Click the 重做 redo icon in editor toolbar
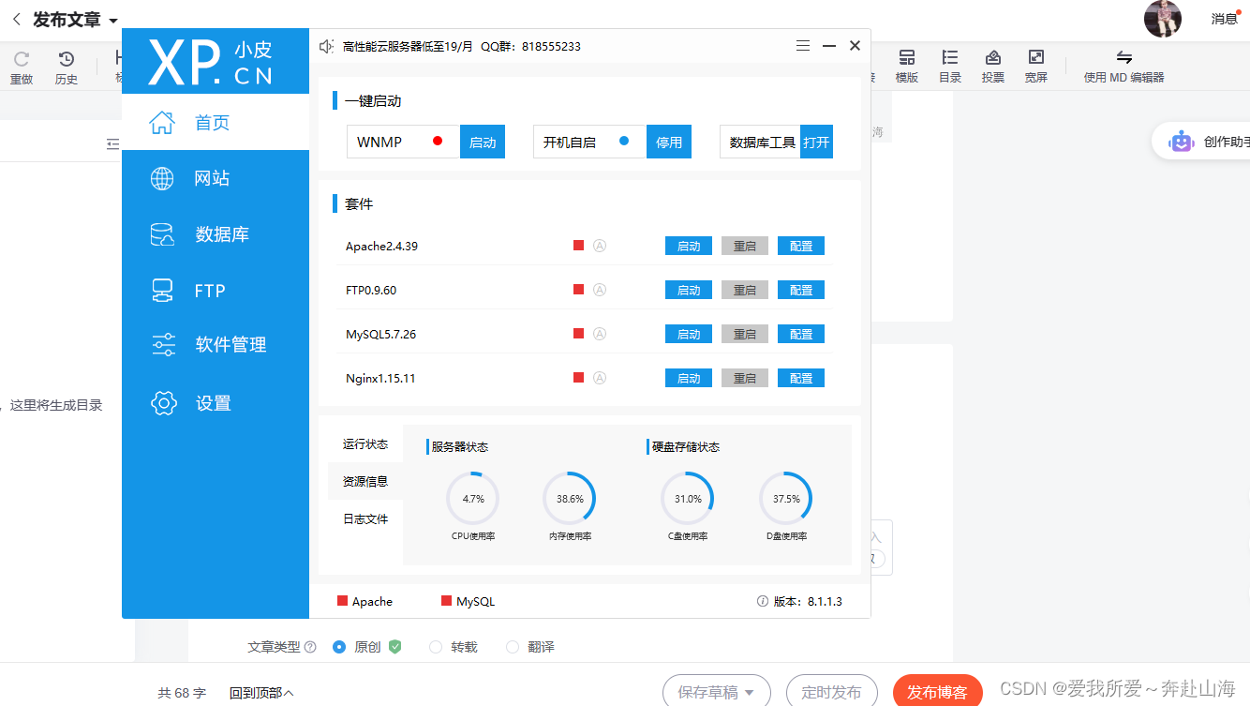 tap(22, 67)
